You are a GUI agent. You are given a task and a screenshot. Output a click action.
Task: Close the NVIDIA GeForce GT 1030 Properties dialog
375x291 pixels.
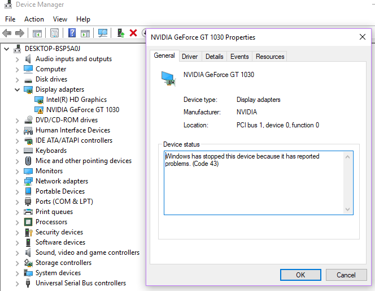[x=363, y=37]
